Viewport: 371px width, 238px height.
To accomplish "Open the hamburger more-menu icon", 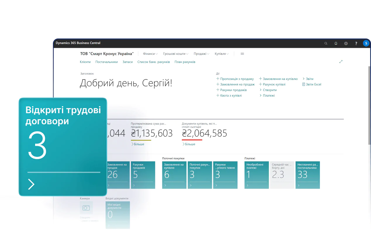I will 242,54.
